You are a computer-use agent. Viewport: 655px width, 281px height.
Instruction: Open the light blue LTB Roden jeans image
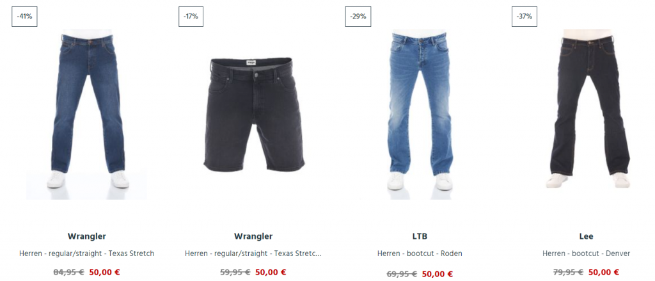pyautogui.click(x=420, y=111)
